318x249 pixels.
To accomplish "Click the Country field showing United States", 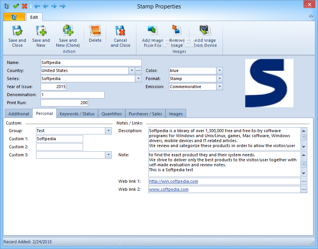I will 85,70.
